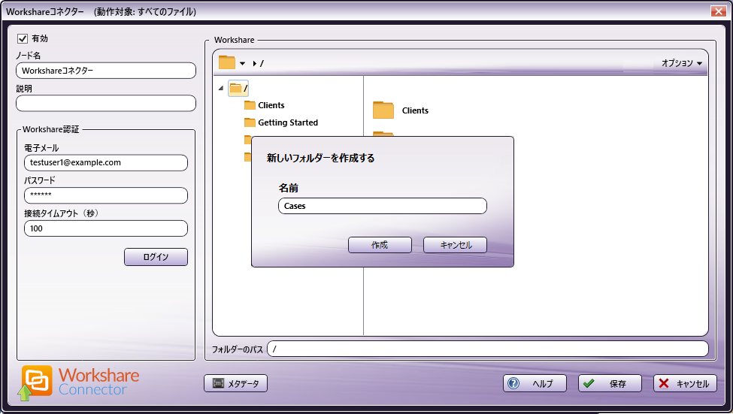Open the folder icon dropdown arrow in toolbar
This screenshot has height=414, width=733.
[x=242, y=64]
